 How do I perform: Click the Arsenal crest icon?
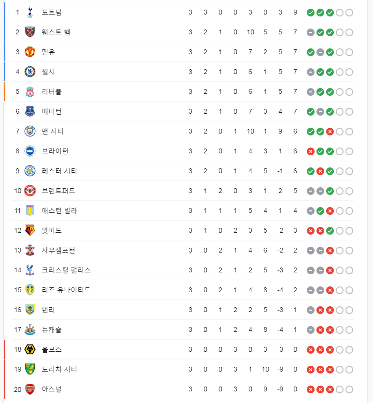click(x=30, y=389)
